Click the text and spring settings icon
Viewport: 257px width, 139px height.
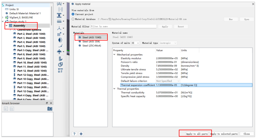[60, 70]
